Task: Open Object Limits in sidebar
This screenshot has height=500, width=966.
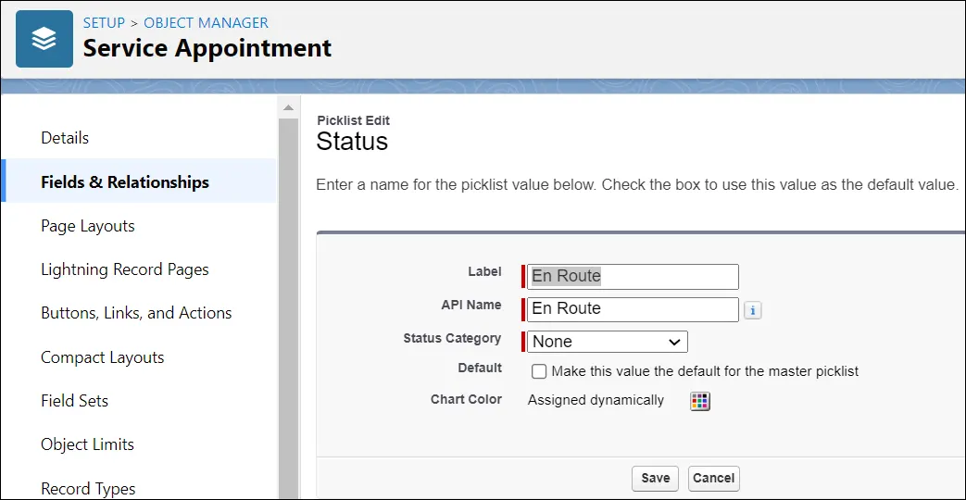Action: point(87,444)
